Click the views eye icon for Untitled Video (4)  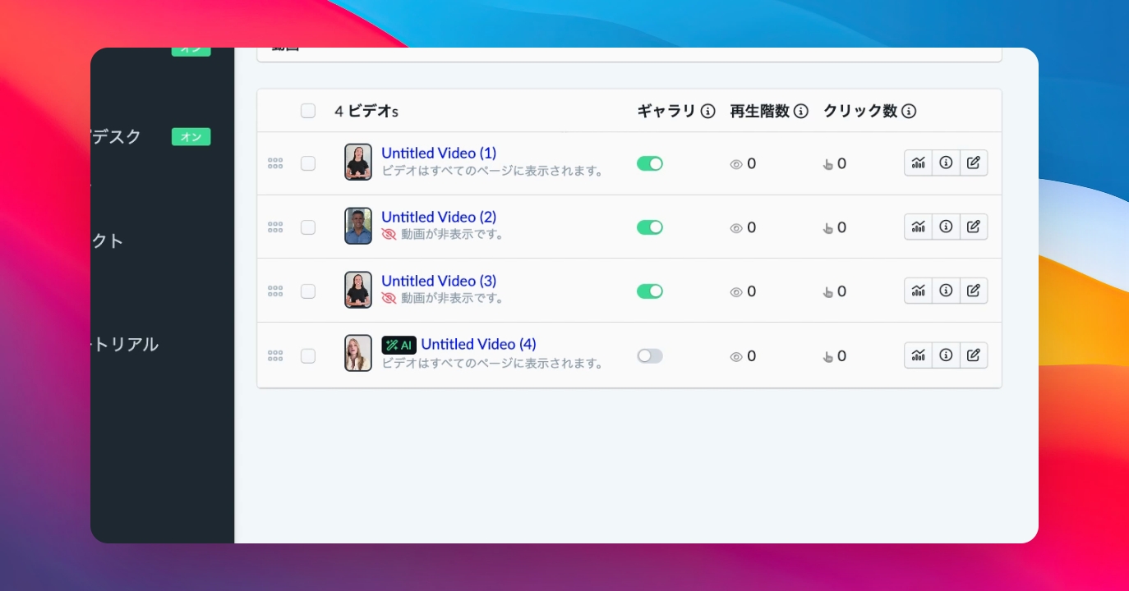(736, 356)
